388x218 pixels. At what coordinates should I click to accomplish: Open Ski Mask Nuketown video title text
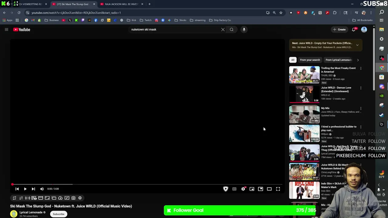point(71,206)
